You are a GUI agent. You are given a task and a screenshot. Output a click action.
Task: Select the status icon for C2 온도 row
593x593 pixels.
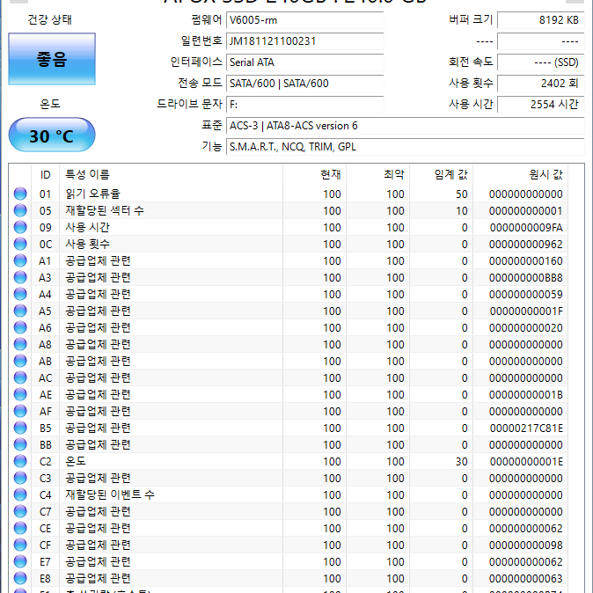(x=20, y=461)
